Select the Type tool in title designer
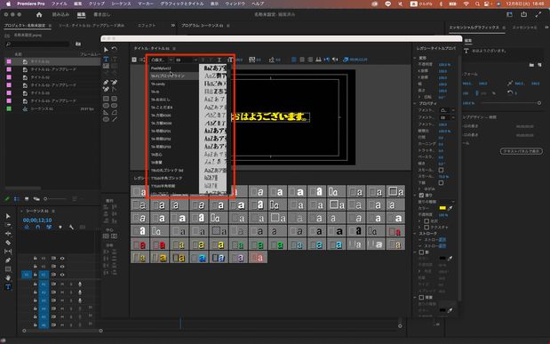This screenshot has width=550, height=344. (x=106, y=60)
